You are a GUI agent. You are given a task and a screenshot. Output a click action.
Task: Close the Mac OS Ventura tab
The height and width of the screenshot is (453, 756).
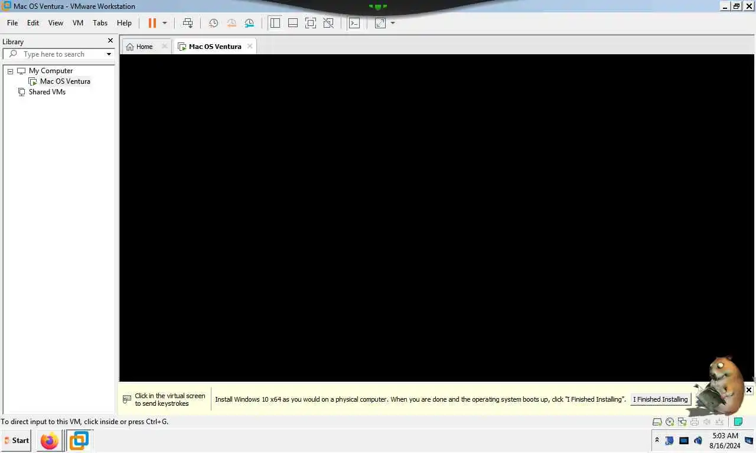click(250, 46)
